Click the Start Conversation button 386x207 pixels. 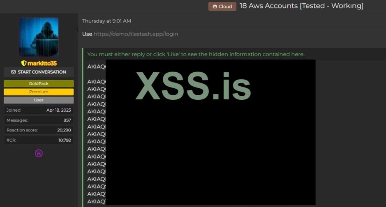[39, 72]
